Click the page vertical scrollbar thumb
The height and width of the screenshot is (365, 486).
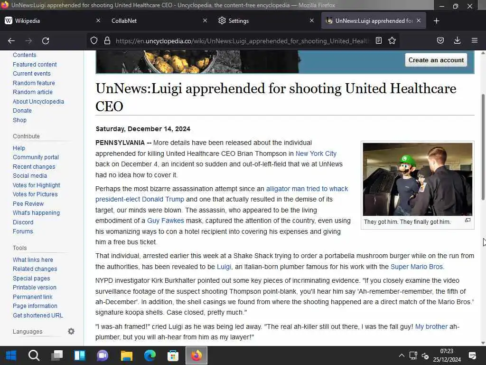point(483,147)
